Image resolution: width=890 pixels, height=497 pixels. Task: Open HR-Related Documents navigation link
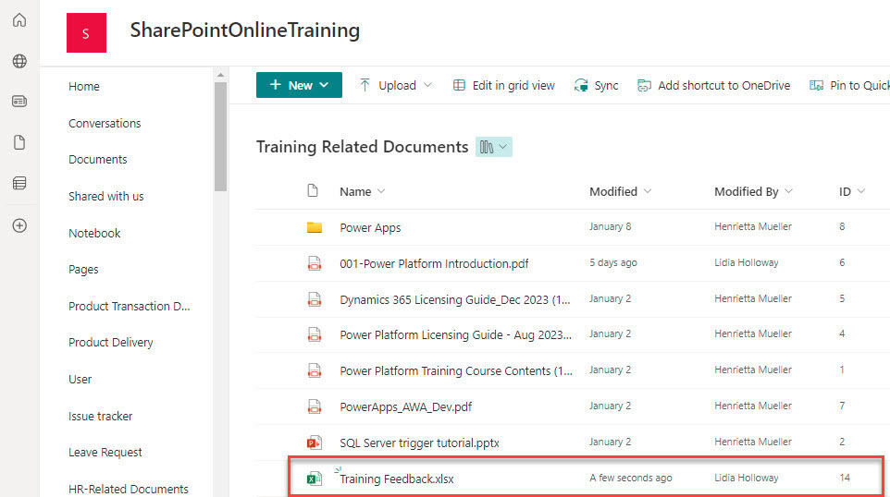coord(129,489)
